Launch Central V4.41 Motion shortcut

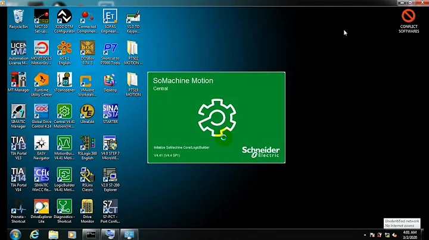pos(64,116)
